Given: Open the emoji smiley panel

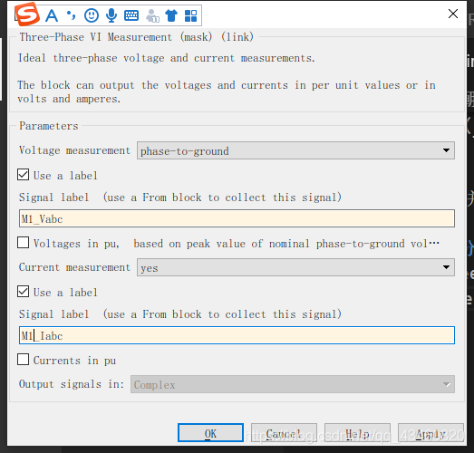Looking at the screenshot, I should coord(92,15).
